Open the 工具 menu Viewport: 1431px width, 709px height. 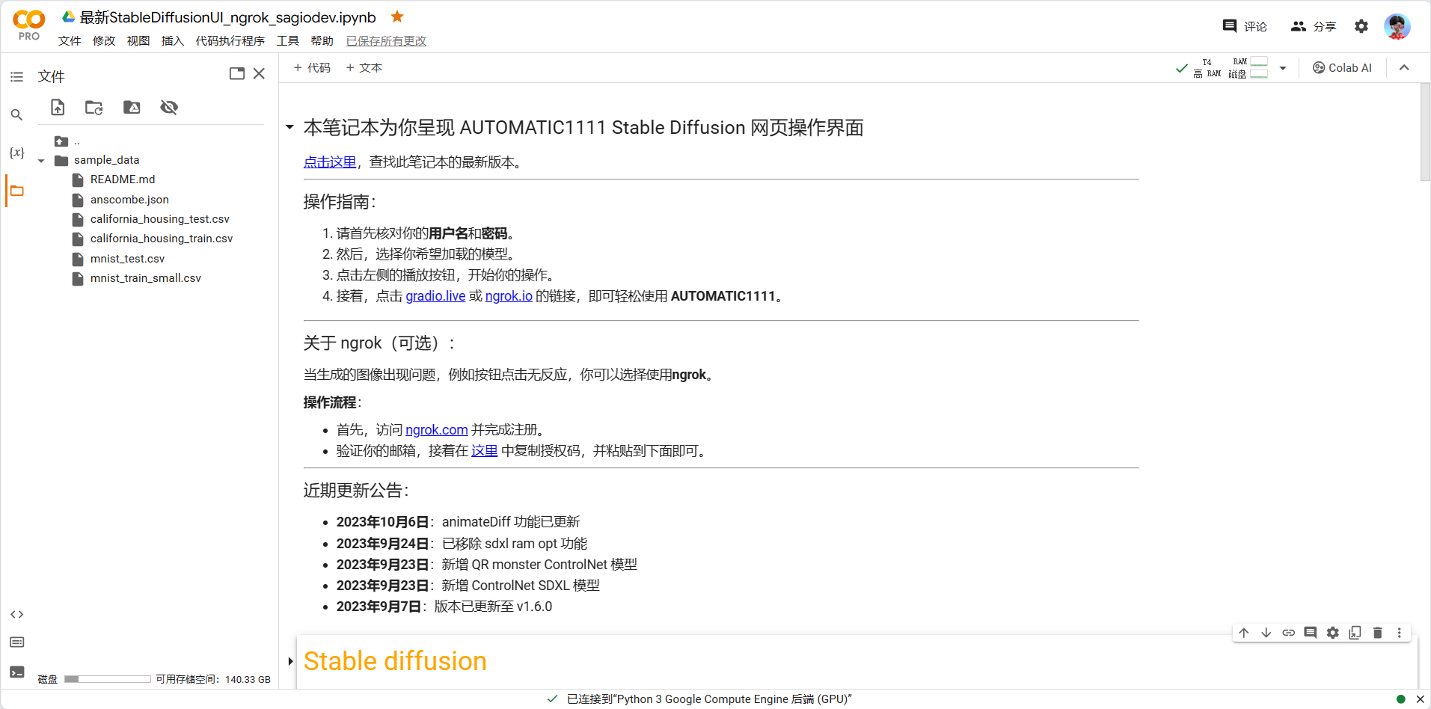pos(287,41)
